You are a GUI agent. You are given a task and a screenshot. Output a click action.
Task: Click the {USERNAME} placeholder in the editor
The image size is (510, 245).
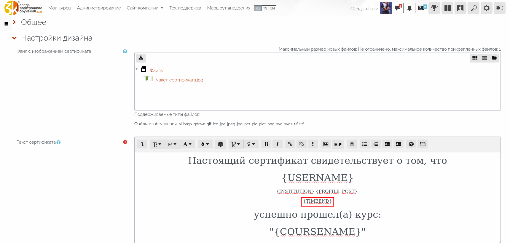[317, 178]
